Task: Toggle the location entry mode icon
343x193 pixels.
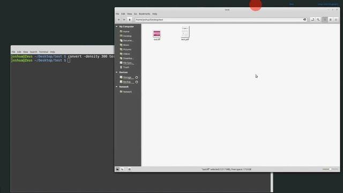Action: pos(312,20)
